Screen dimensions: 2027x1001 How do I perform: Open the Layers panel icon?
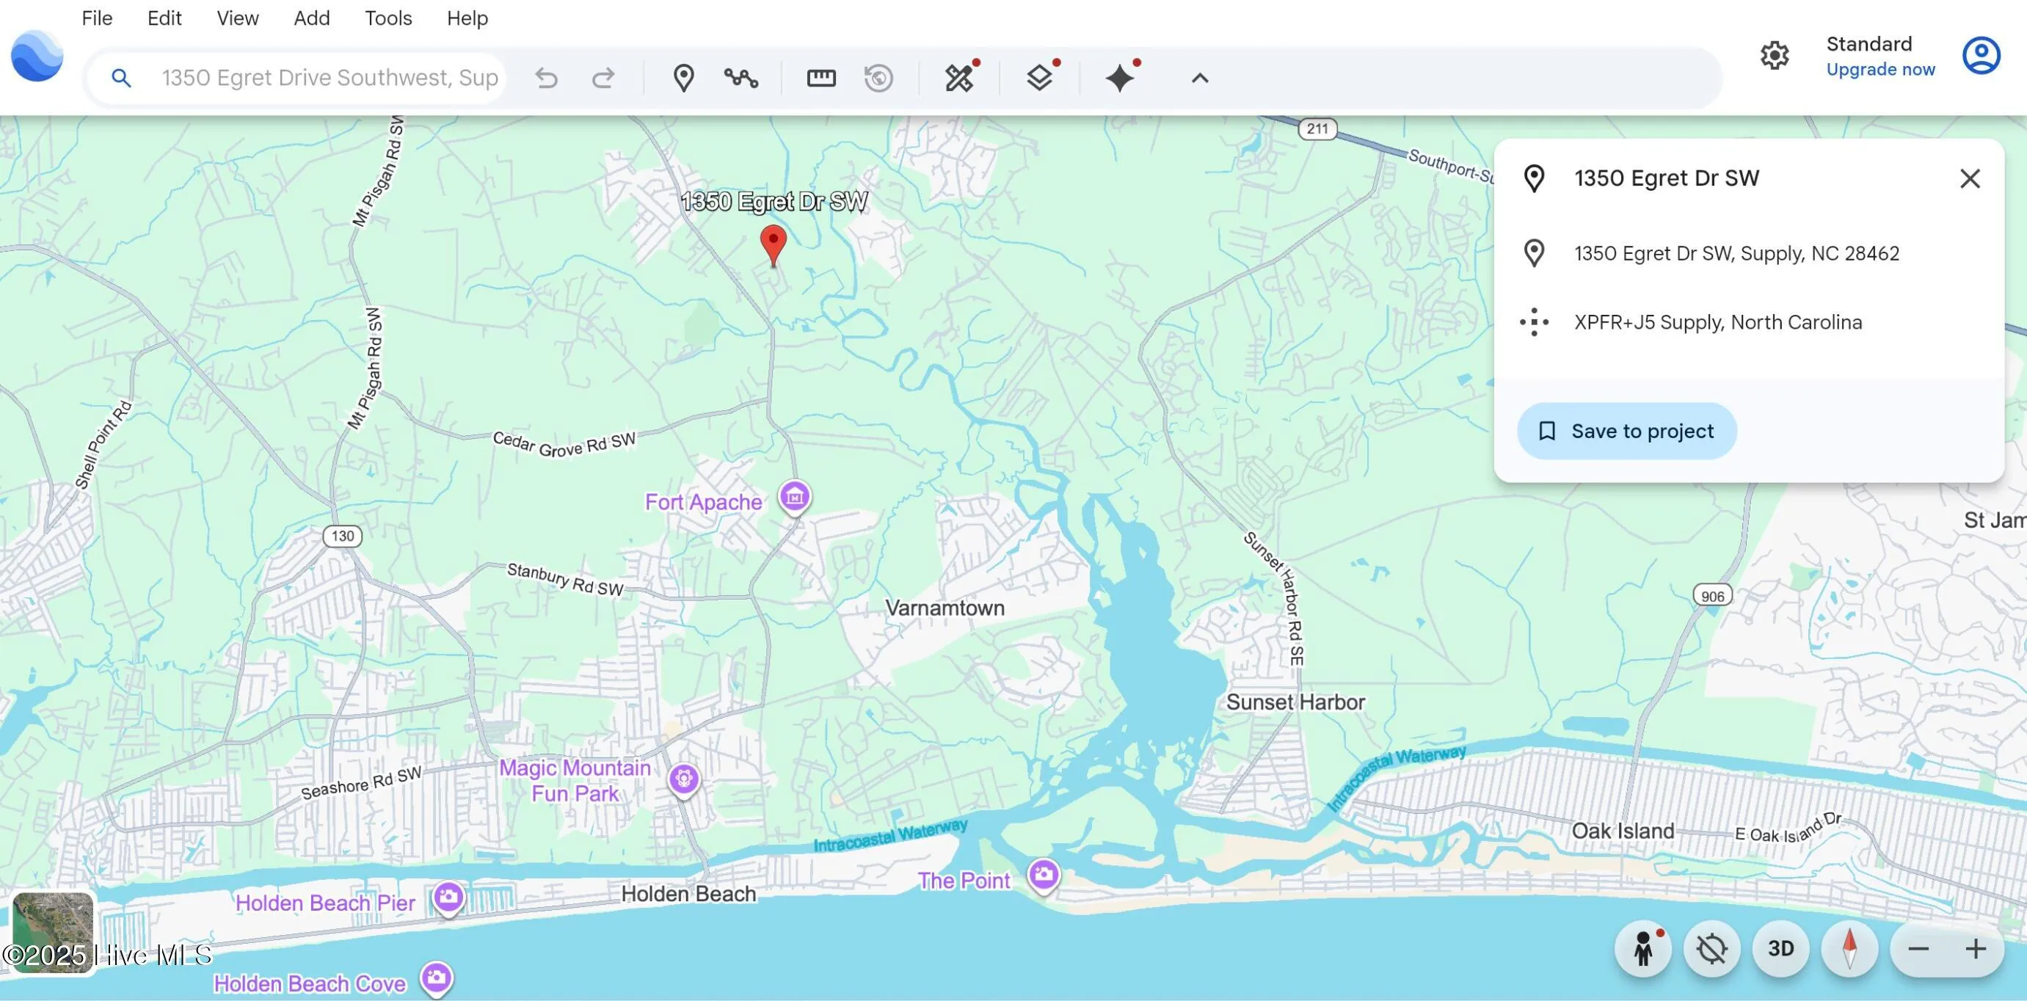click(x=1039, y=78)
